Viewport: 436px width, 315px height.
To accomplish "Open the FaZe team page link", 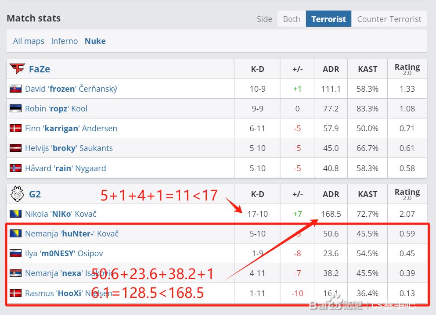I will [40, 69].
